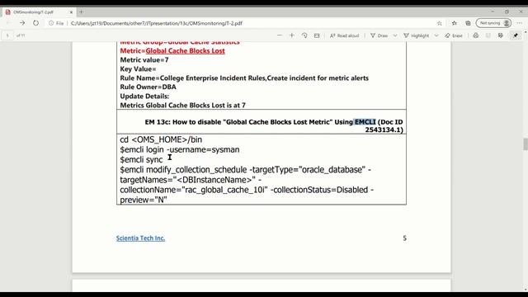This screenshot has width=528, height=297.
Task: Expand Highlight color options dropdown
Action: 436,35
